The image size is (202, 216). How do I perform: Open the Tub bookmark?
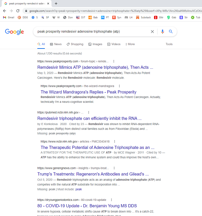[x=196, y=18]
